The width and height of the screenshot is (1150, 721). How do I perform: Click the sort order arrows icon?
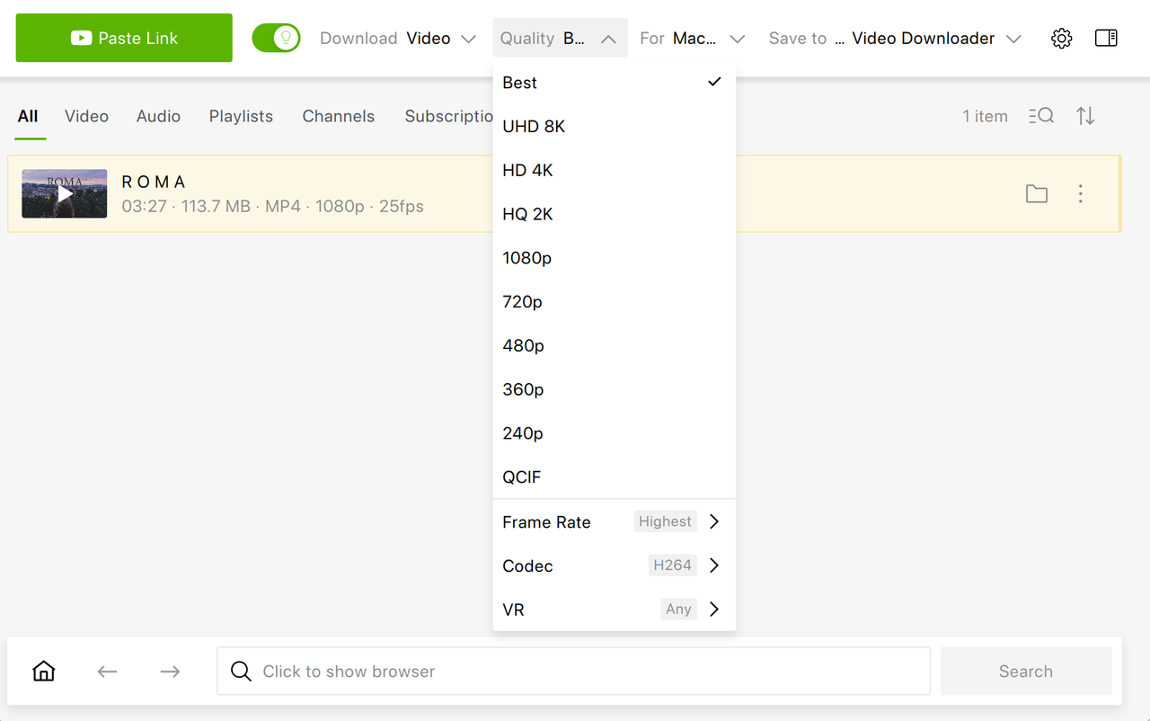(1085, 116)
